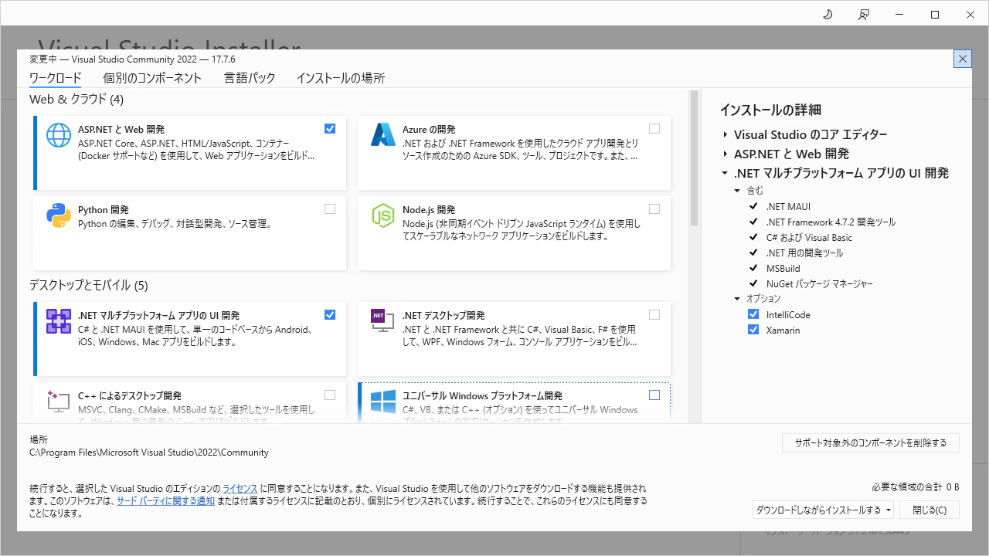This screenshot has height=556, width=989.
Task: Switch to the 個別のコンポーネント tab
Action: (x=152, y=78)
